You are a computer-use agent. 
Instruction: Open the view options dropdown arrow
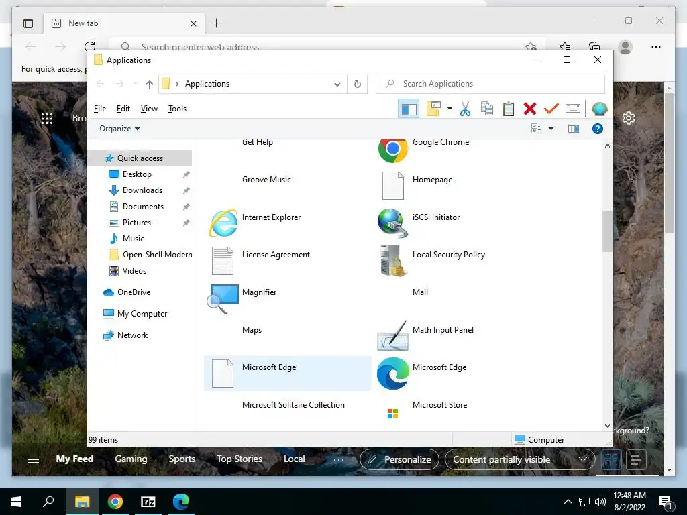coord(551,129)
